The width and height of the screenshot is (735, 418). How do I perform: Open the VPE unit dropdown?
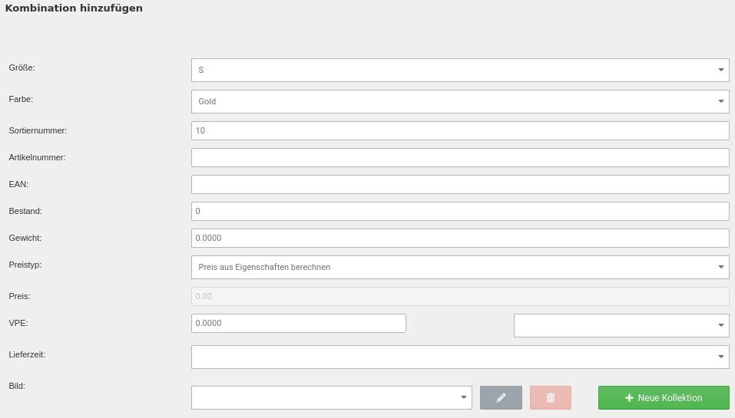tap(621, 325)
